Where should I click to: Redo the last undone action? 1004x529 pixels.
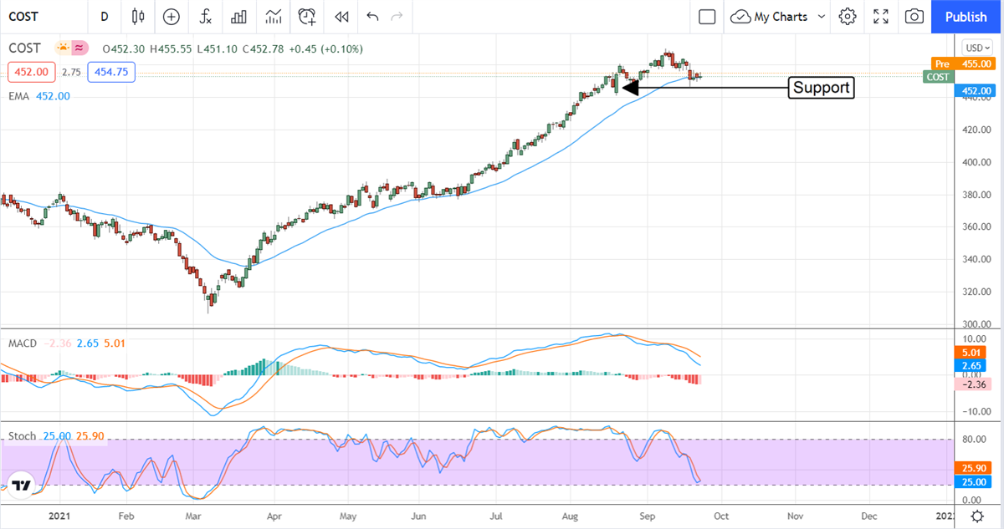pos(397,17)
